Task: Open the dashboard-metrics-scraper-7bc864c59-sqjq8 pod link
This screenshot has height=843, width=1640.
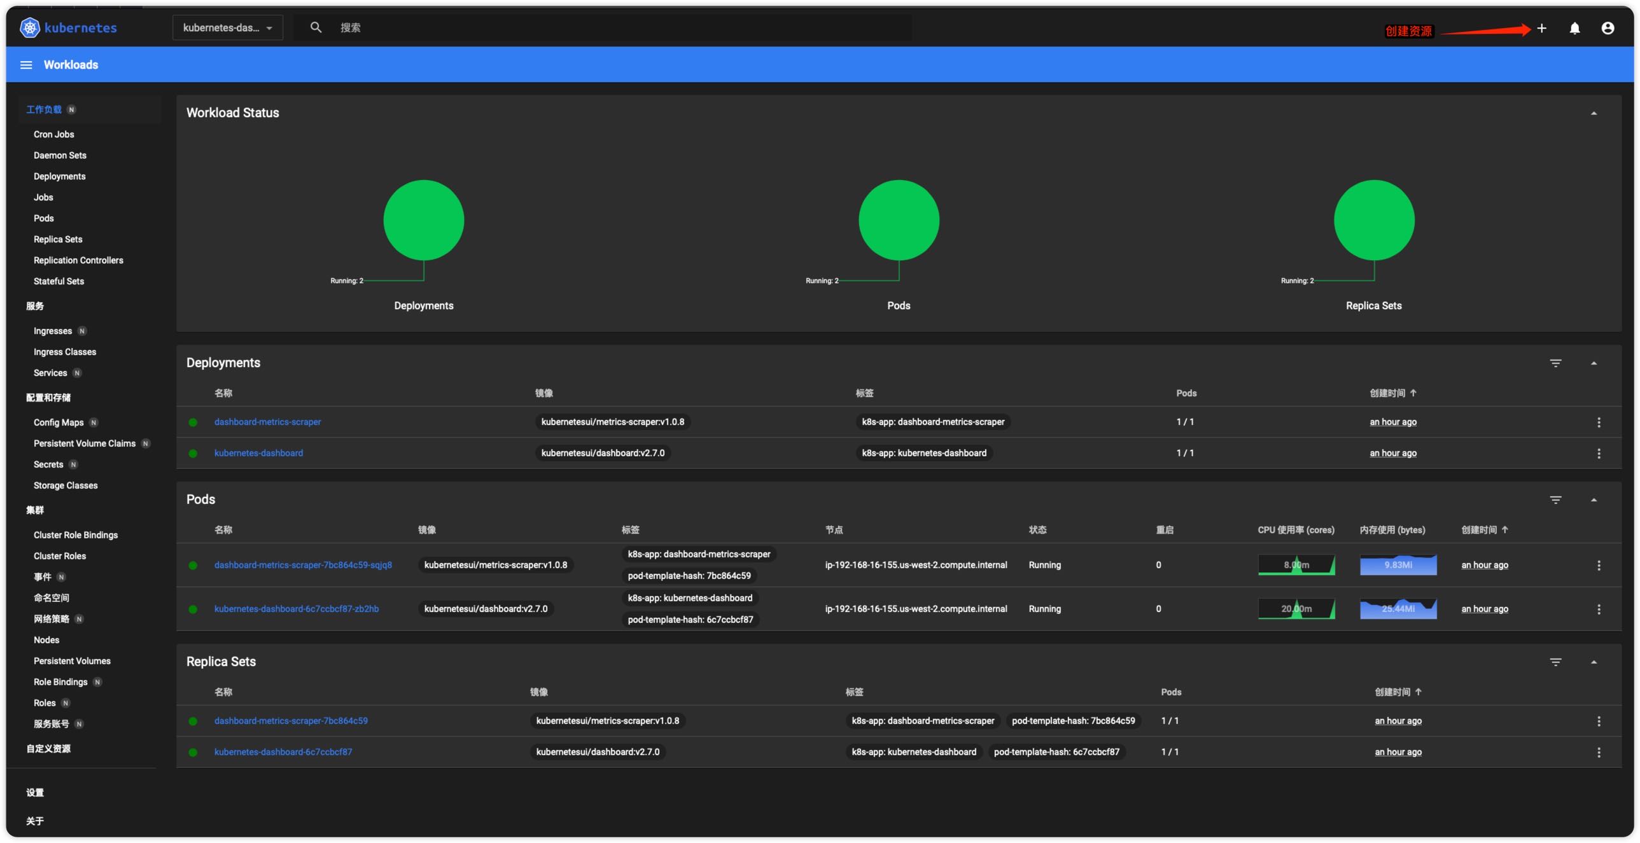Action: coord(303,565)
